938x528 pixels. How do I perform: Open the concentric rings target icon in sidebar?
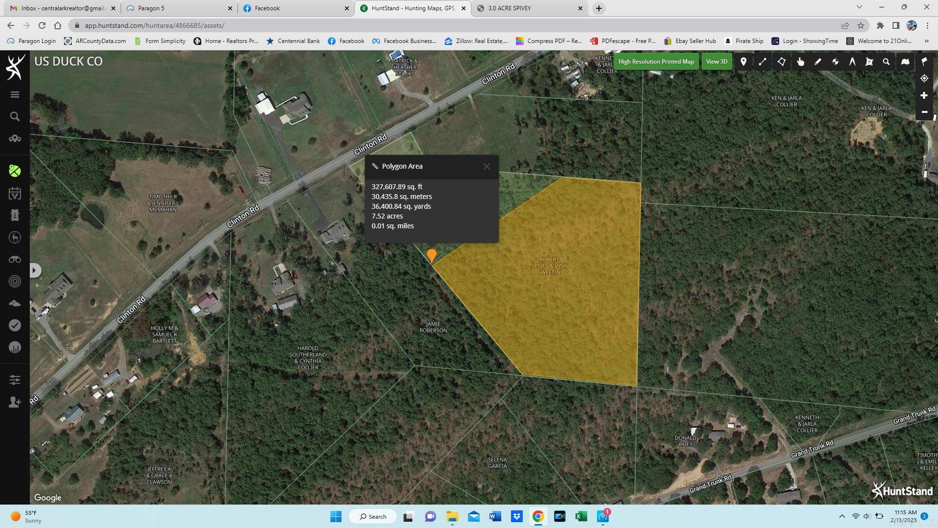pos(15,281)
